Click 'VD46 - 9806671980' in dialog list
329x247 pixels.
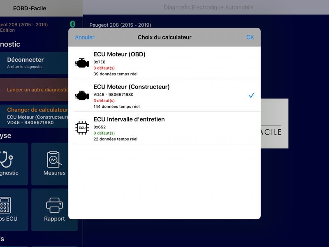(x=114, y=95)
